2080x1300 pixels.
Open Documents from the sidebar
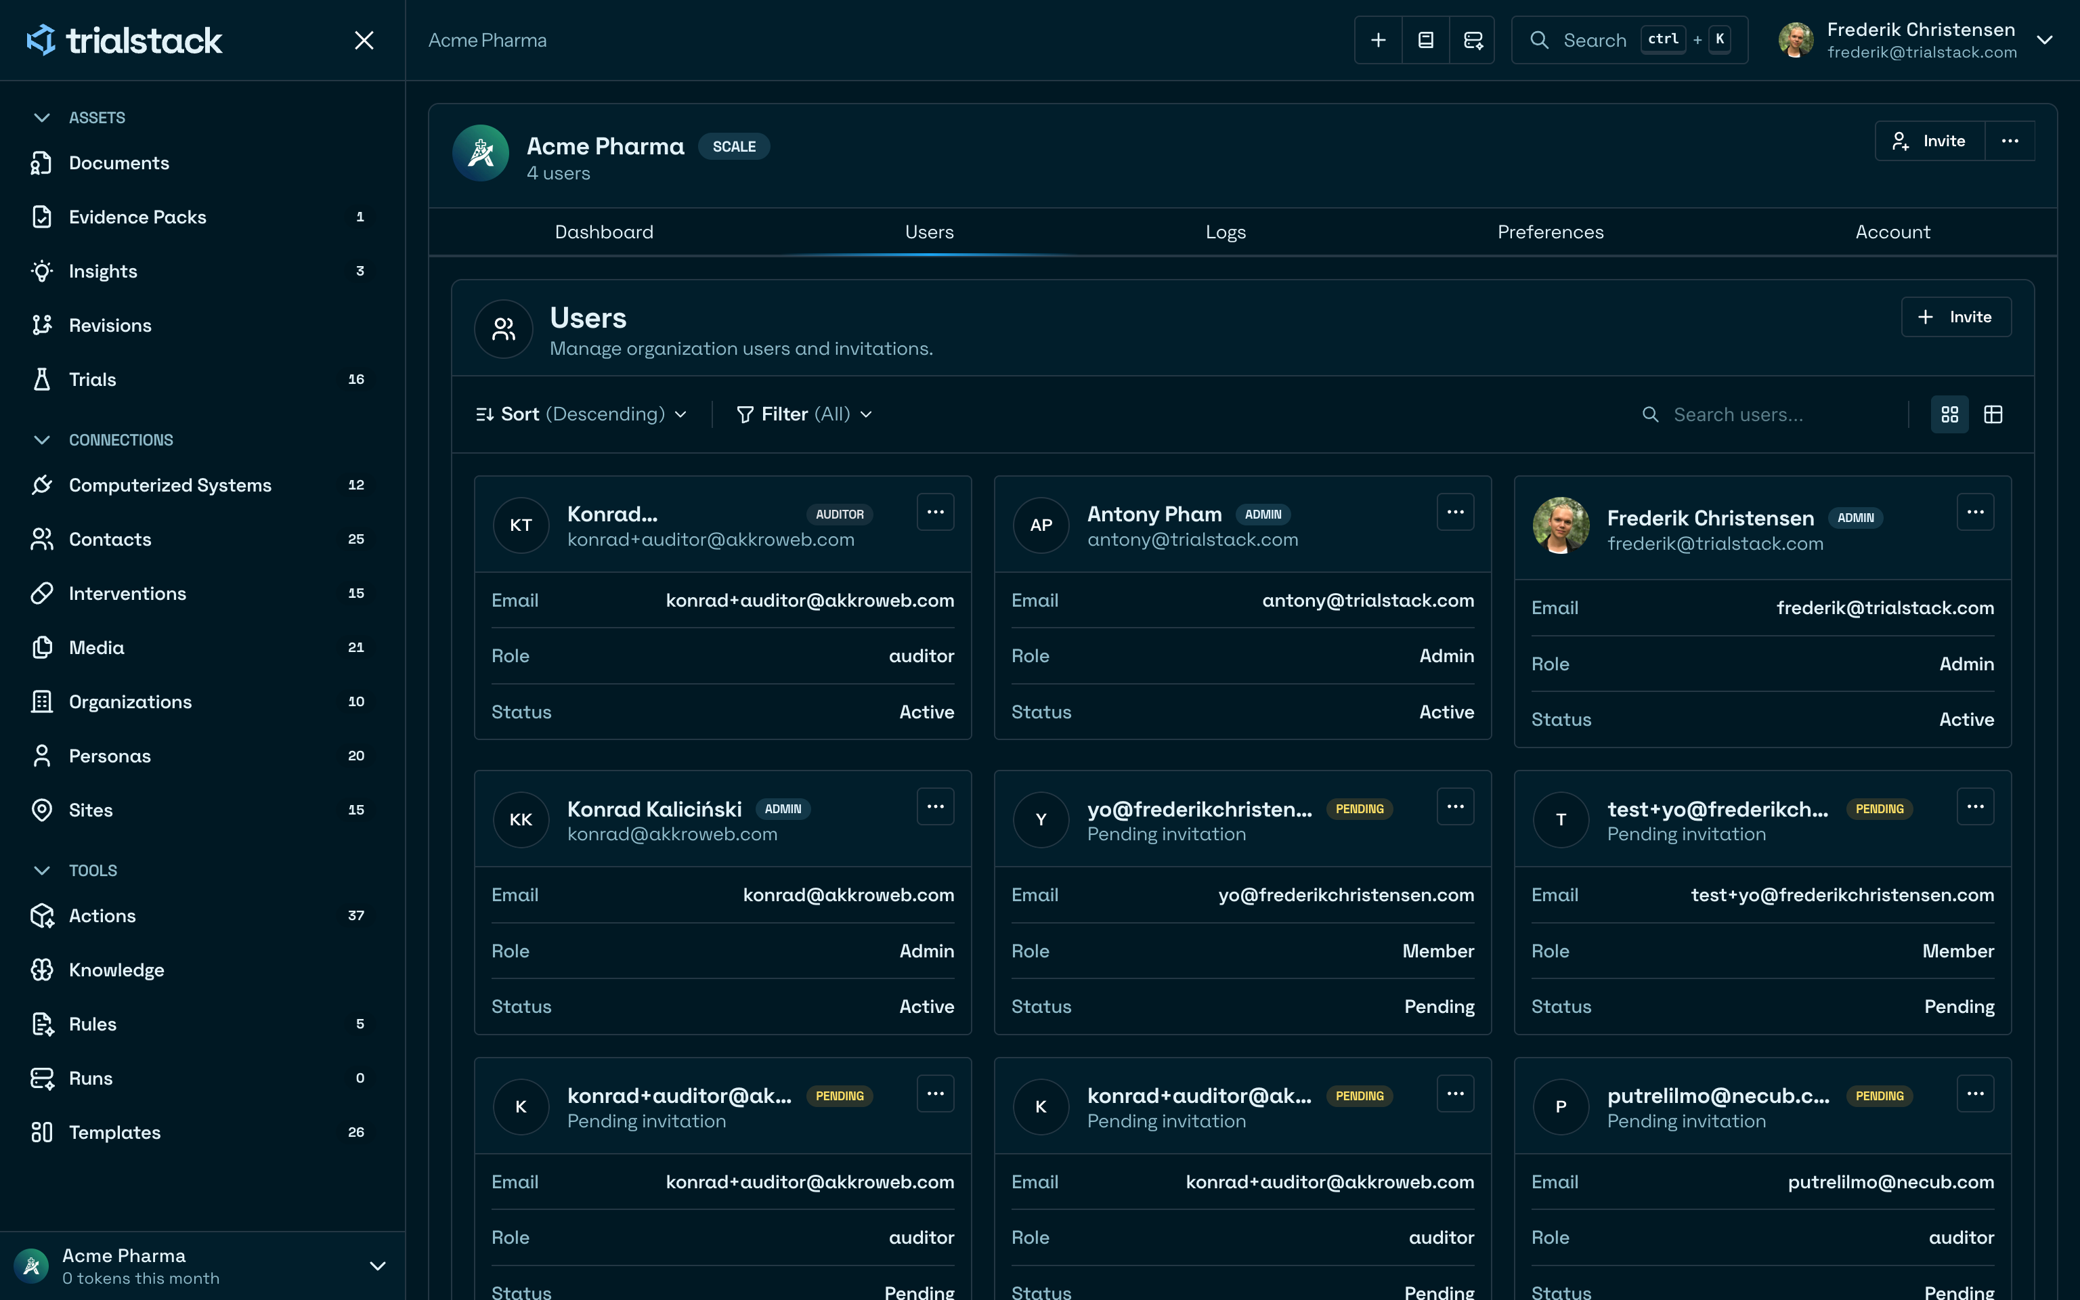tap(203, 162)
